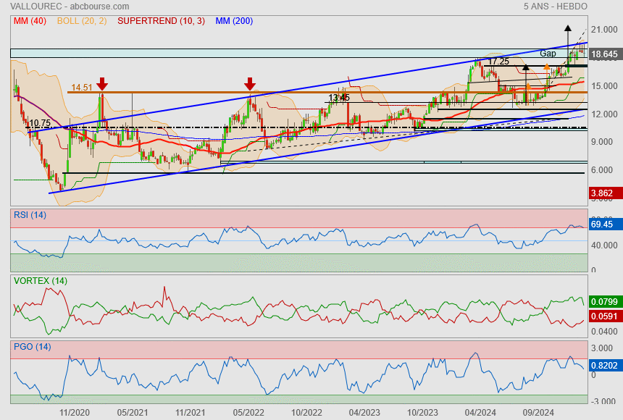
Task: Click the orange 14.51 level label
Action: pyautogui.click(x=82, y=88)
